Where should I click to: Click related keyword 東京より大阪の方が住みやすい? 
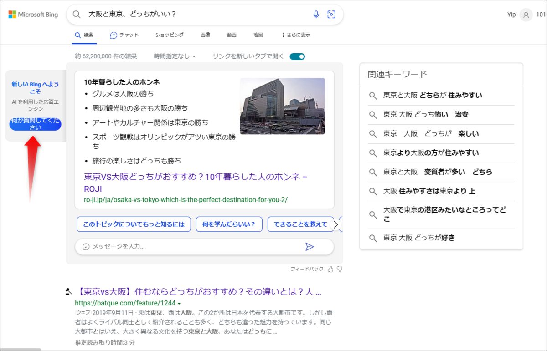tap(431, 153)
